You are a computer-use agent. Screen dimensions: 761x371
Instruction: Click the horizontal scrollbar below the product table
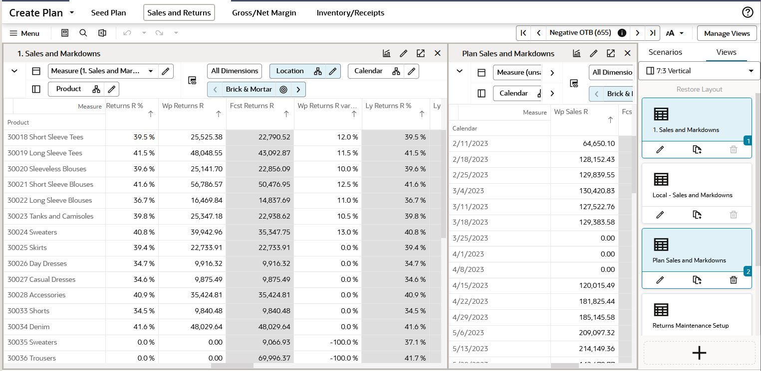[233, 366]
